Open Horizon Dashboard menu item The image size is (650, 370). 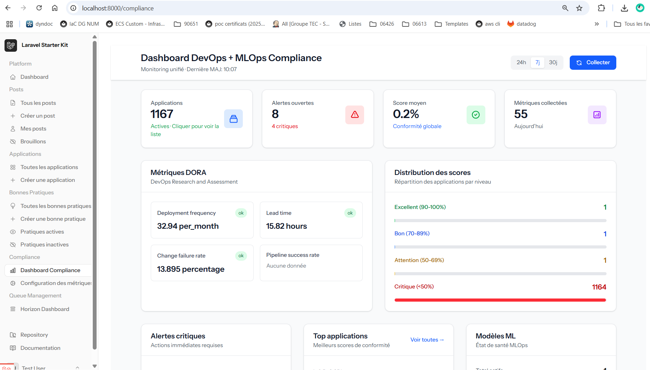[x=45, y=309]
